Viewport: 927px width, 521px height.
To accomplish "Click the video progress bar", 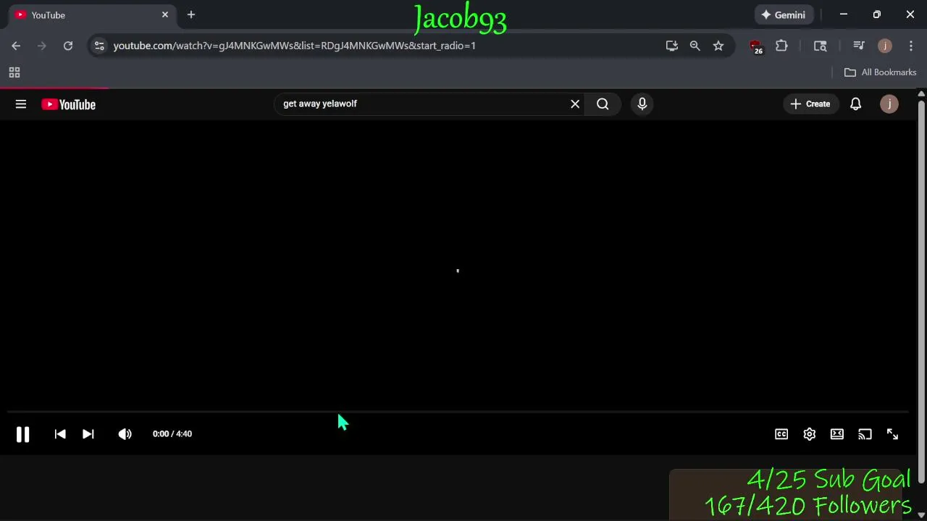I will pyautogui.click(x=458, y=412).
